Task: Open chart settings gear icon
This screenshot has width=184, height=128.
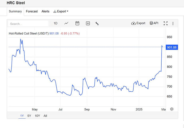Action: pyautogui.click(x=172, y=109)
